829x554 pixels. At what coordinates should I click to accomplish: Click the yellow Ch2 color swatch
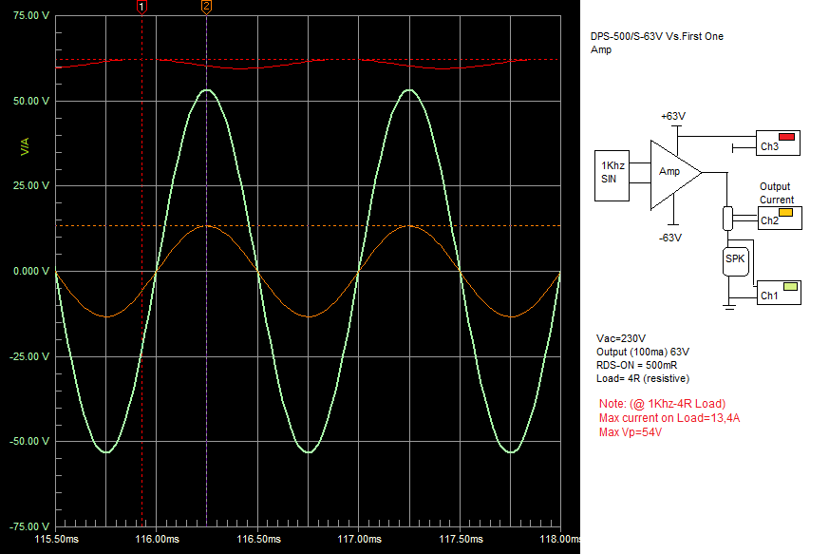[x=785, y=212]
